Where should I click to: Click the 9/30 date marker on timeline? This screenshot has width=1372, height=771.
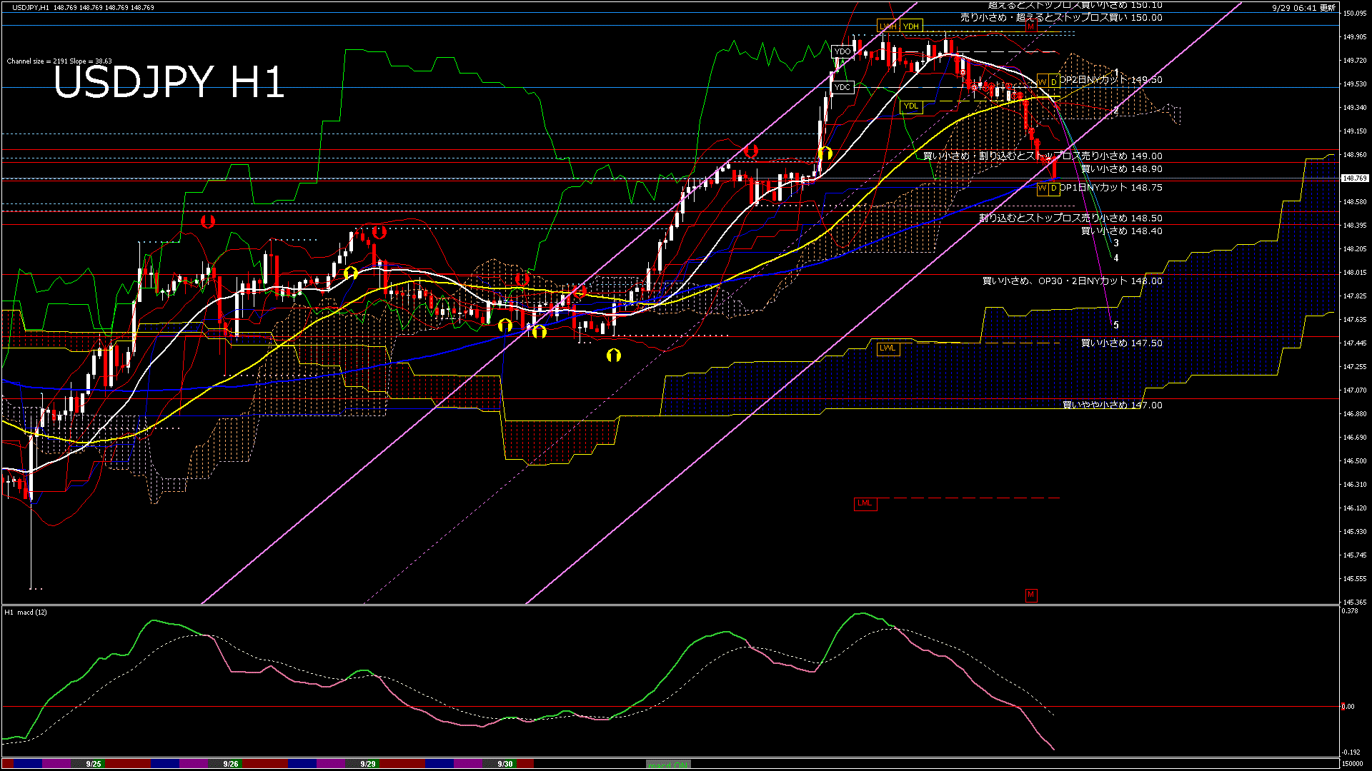point(505,764)
